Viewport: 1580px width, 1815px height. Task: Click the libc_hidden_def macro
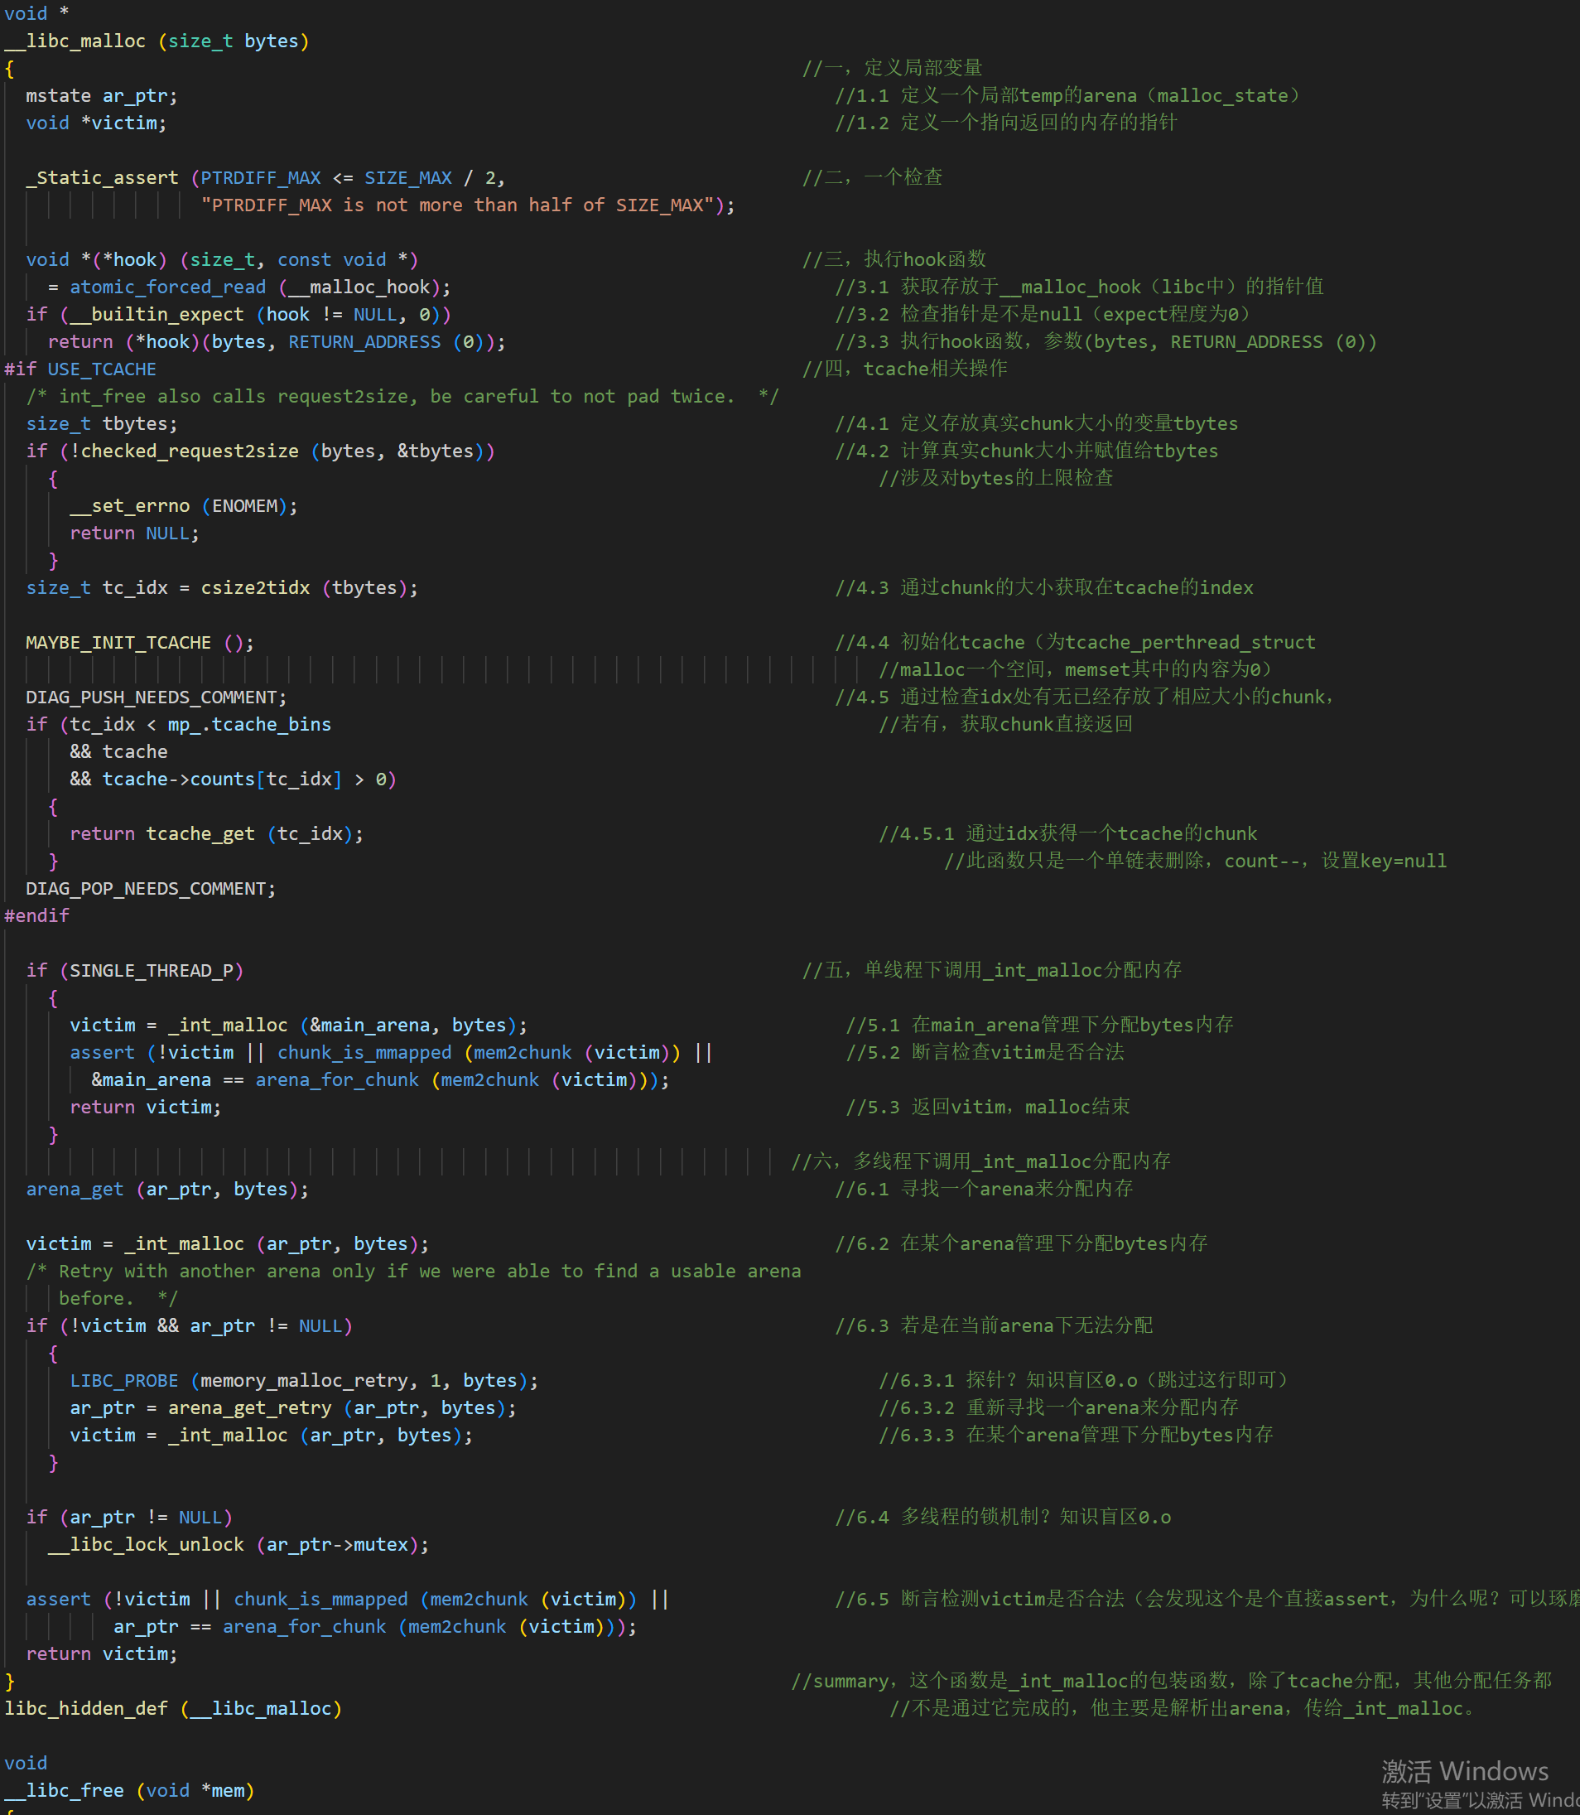(85, 1709)
